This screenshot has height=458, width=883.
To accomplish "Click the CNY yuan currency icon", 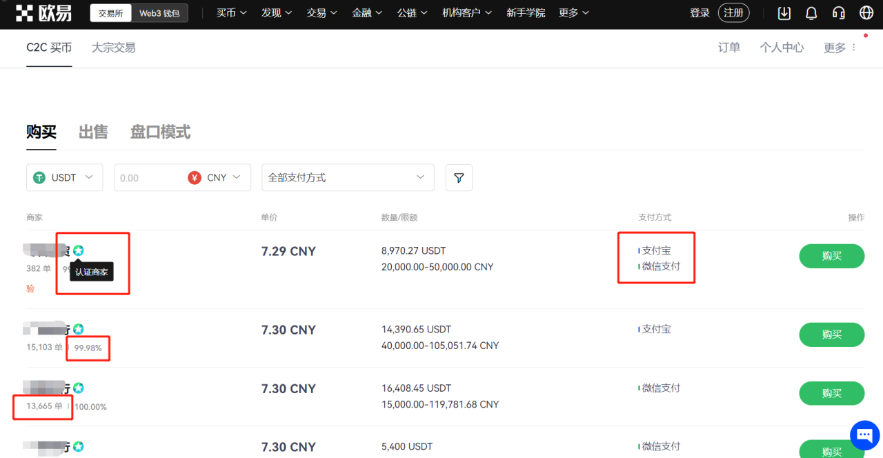I will coord(195,177).
